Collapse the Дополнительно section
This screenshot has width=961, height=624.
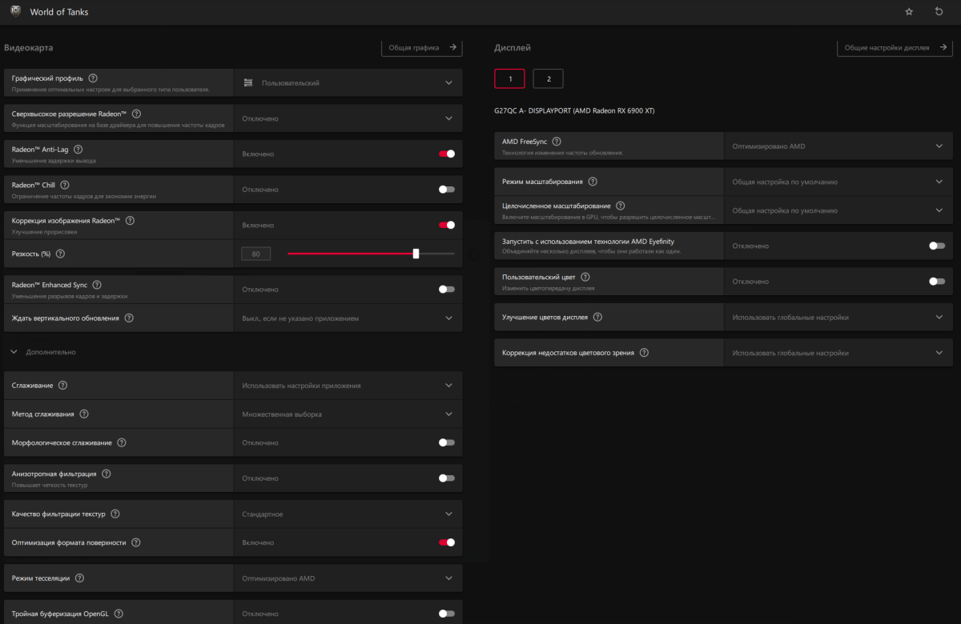tap(14, 352)
